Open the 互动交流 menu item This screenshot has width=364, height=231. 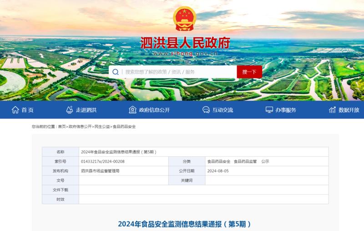[x=222, y=110]
